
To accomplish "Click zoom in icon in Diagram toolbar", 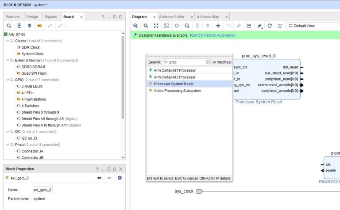I will point(135,26).
